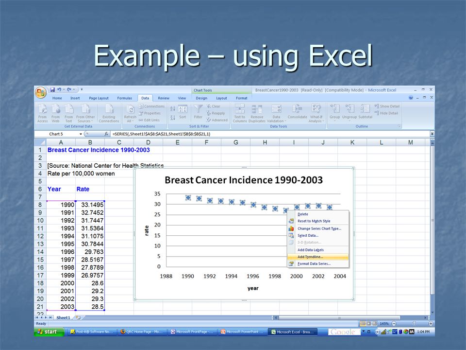
Task: Open the Name Box dropdown arrow
Action: [81, 134]
